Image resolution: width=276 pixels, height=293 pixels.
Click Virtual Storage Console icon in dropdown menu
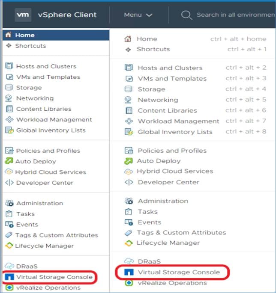tap(129, 272)
